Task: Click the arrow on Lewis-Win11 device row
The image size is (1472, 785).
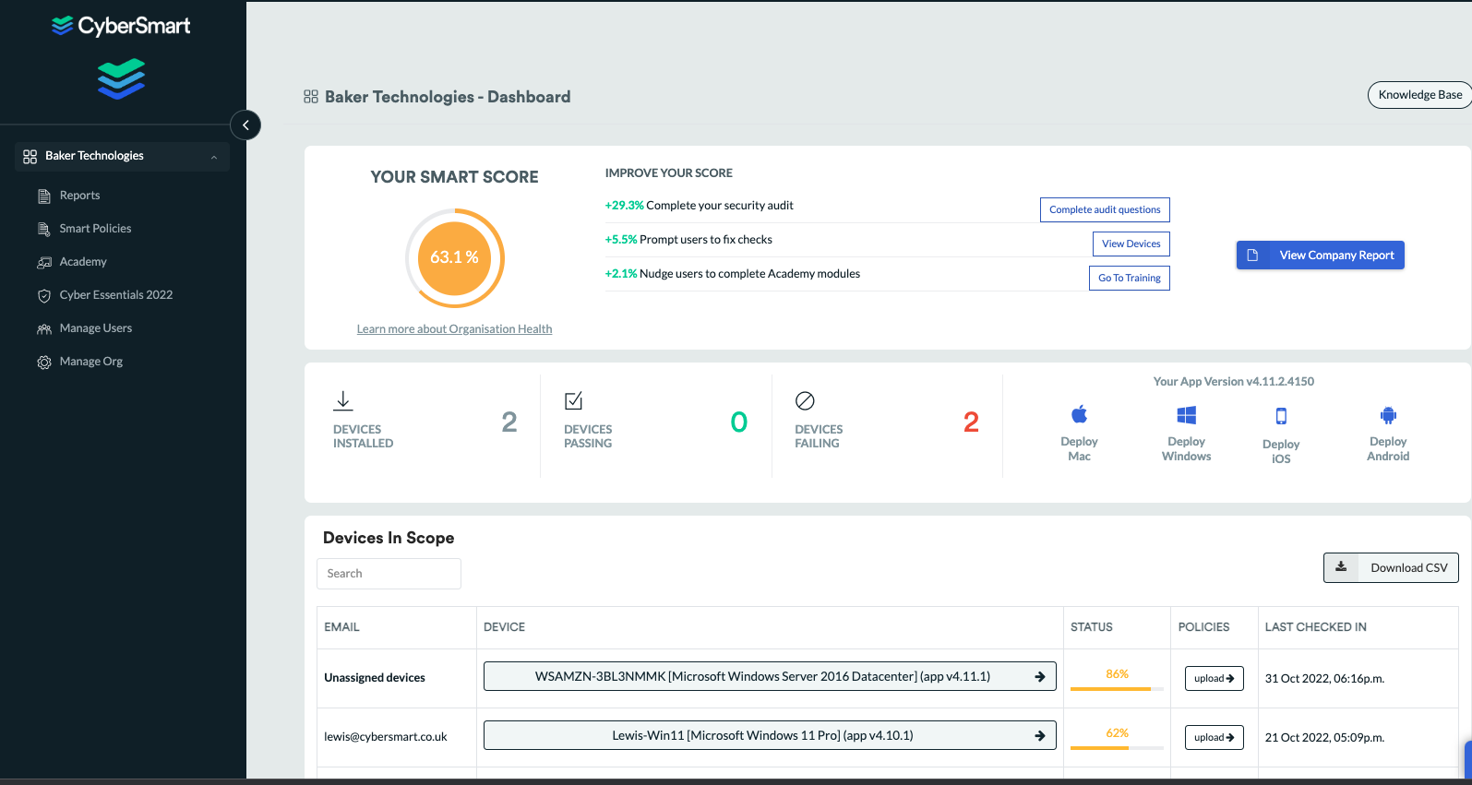Action: 1040,735
